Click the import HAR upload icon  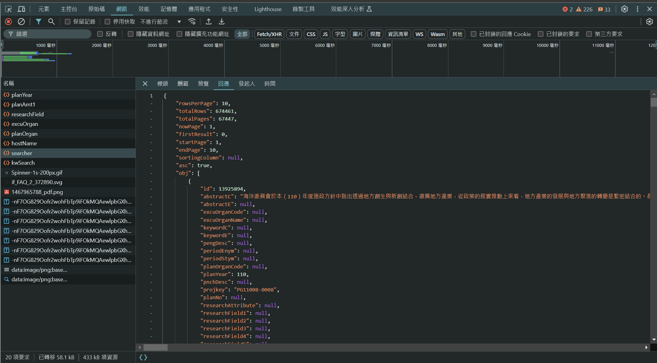tap(209, 22)
